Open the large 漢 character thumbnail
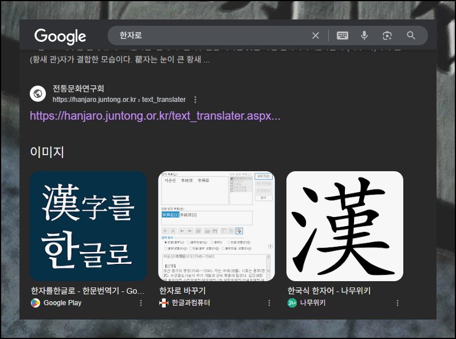 click(x=345, y=226)
